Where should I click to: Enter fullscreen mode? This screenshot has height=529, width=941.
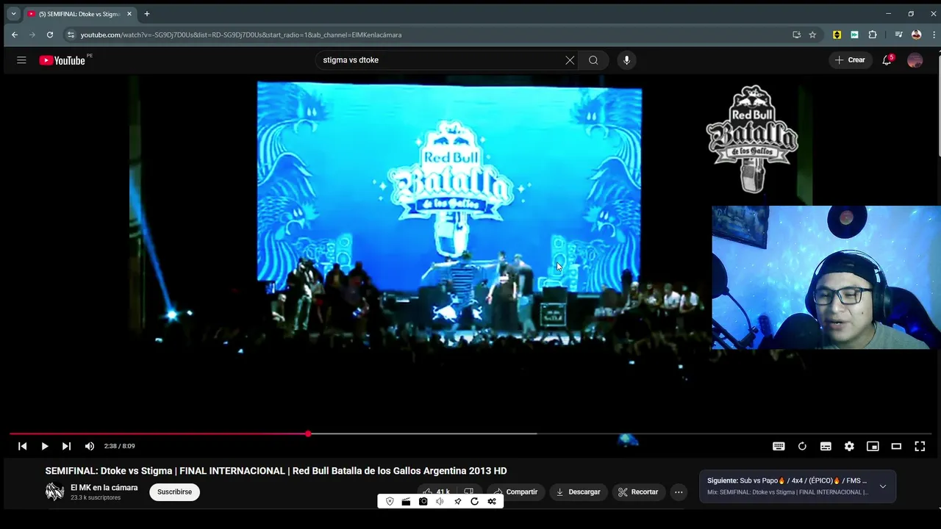(x=920, y=446)
